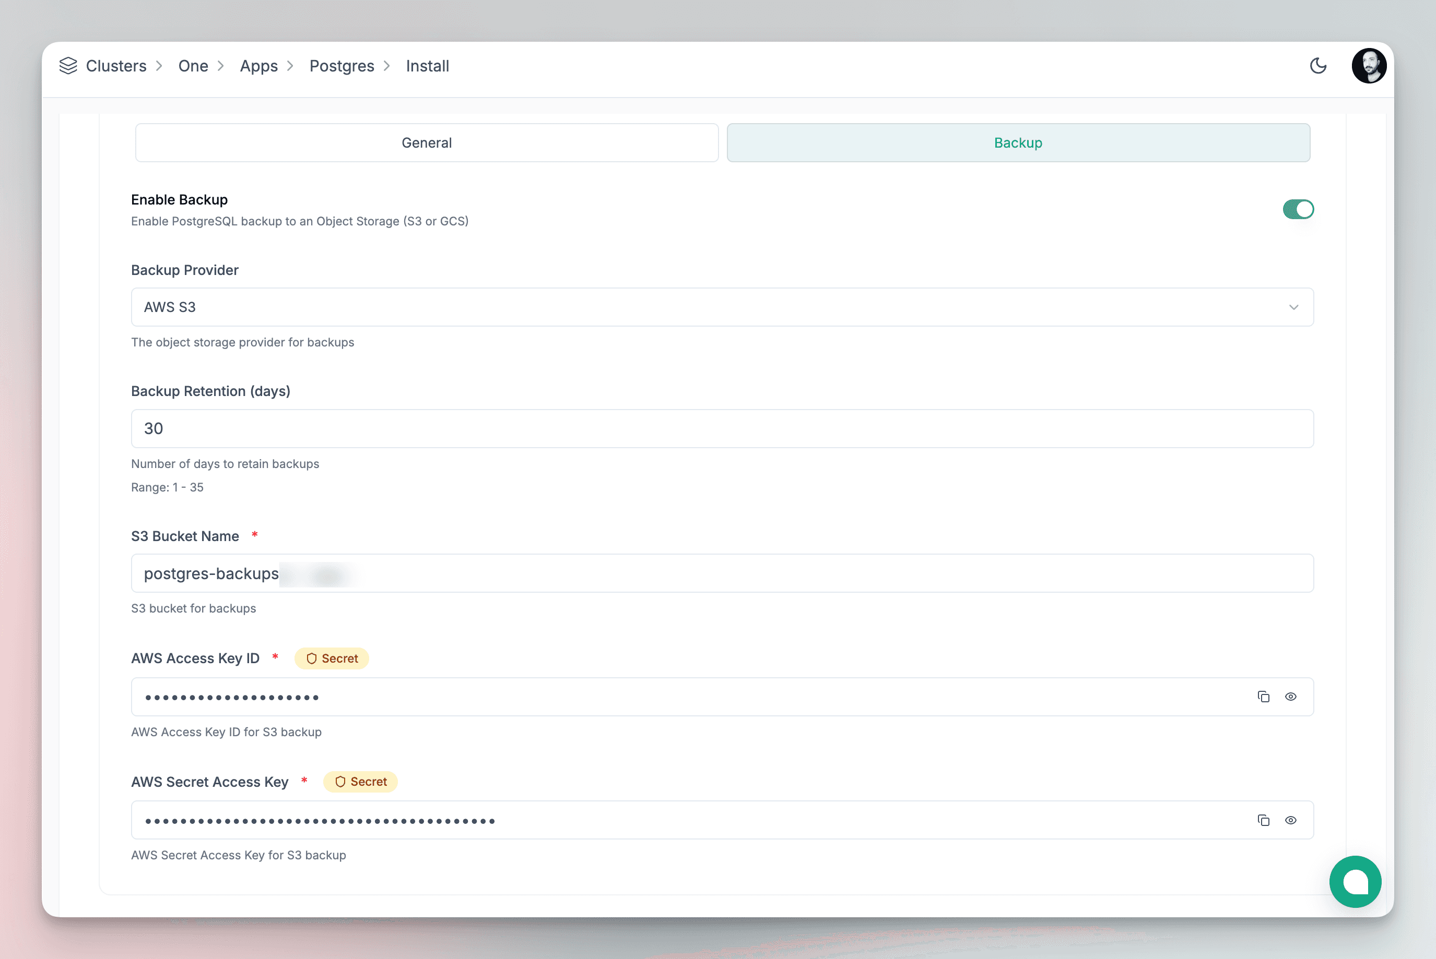Image resolution: width=1436 pixels, height=959 pixels.
Task: Copy the AWS Secret Access Key value
Action: (x=1263, y=820)
